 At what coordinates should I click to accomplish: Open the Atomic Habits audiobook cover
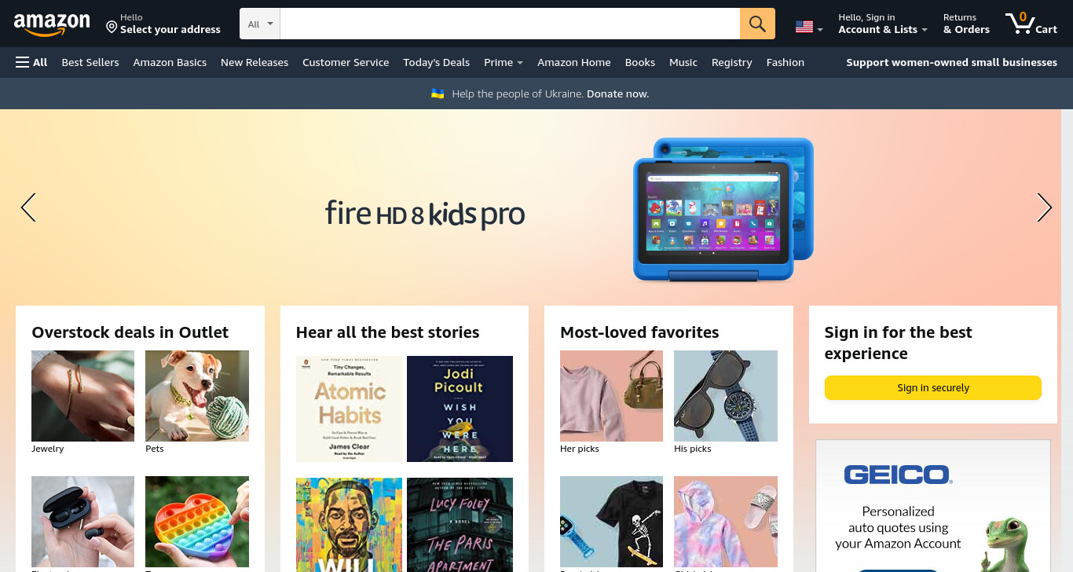pos(349,409)
